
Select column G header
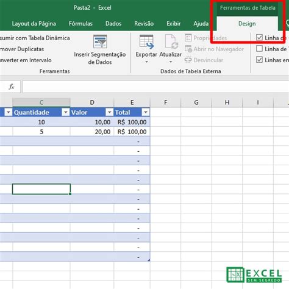click(196, 102)
